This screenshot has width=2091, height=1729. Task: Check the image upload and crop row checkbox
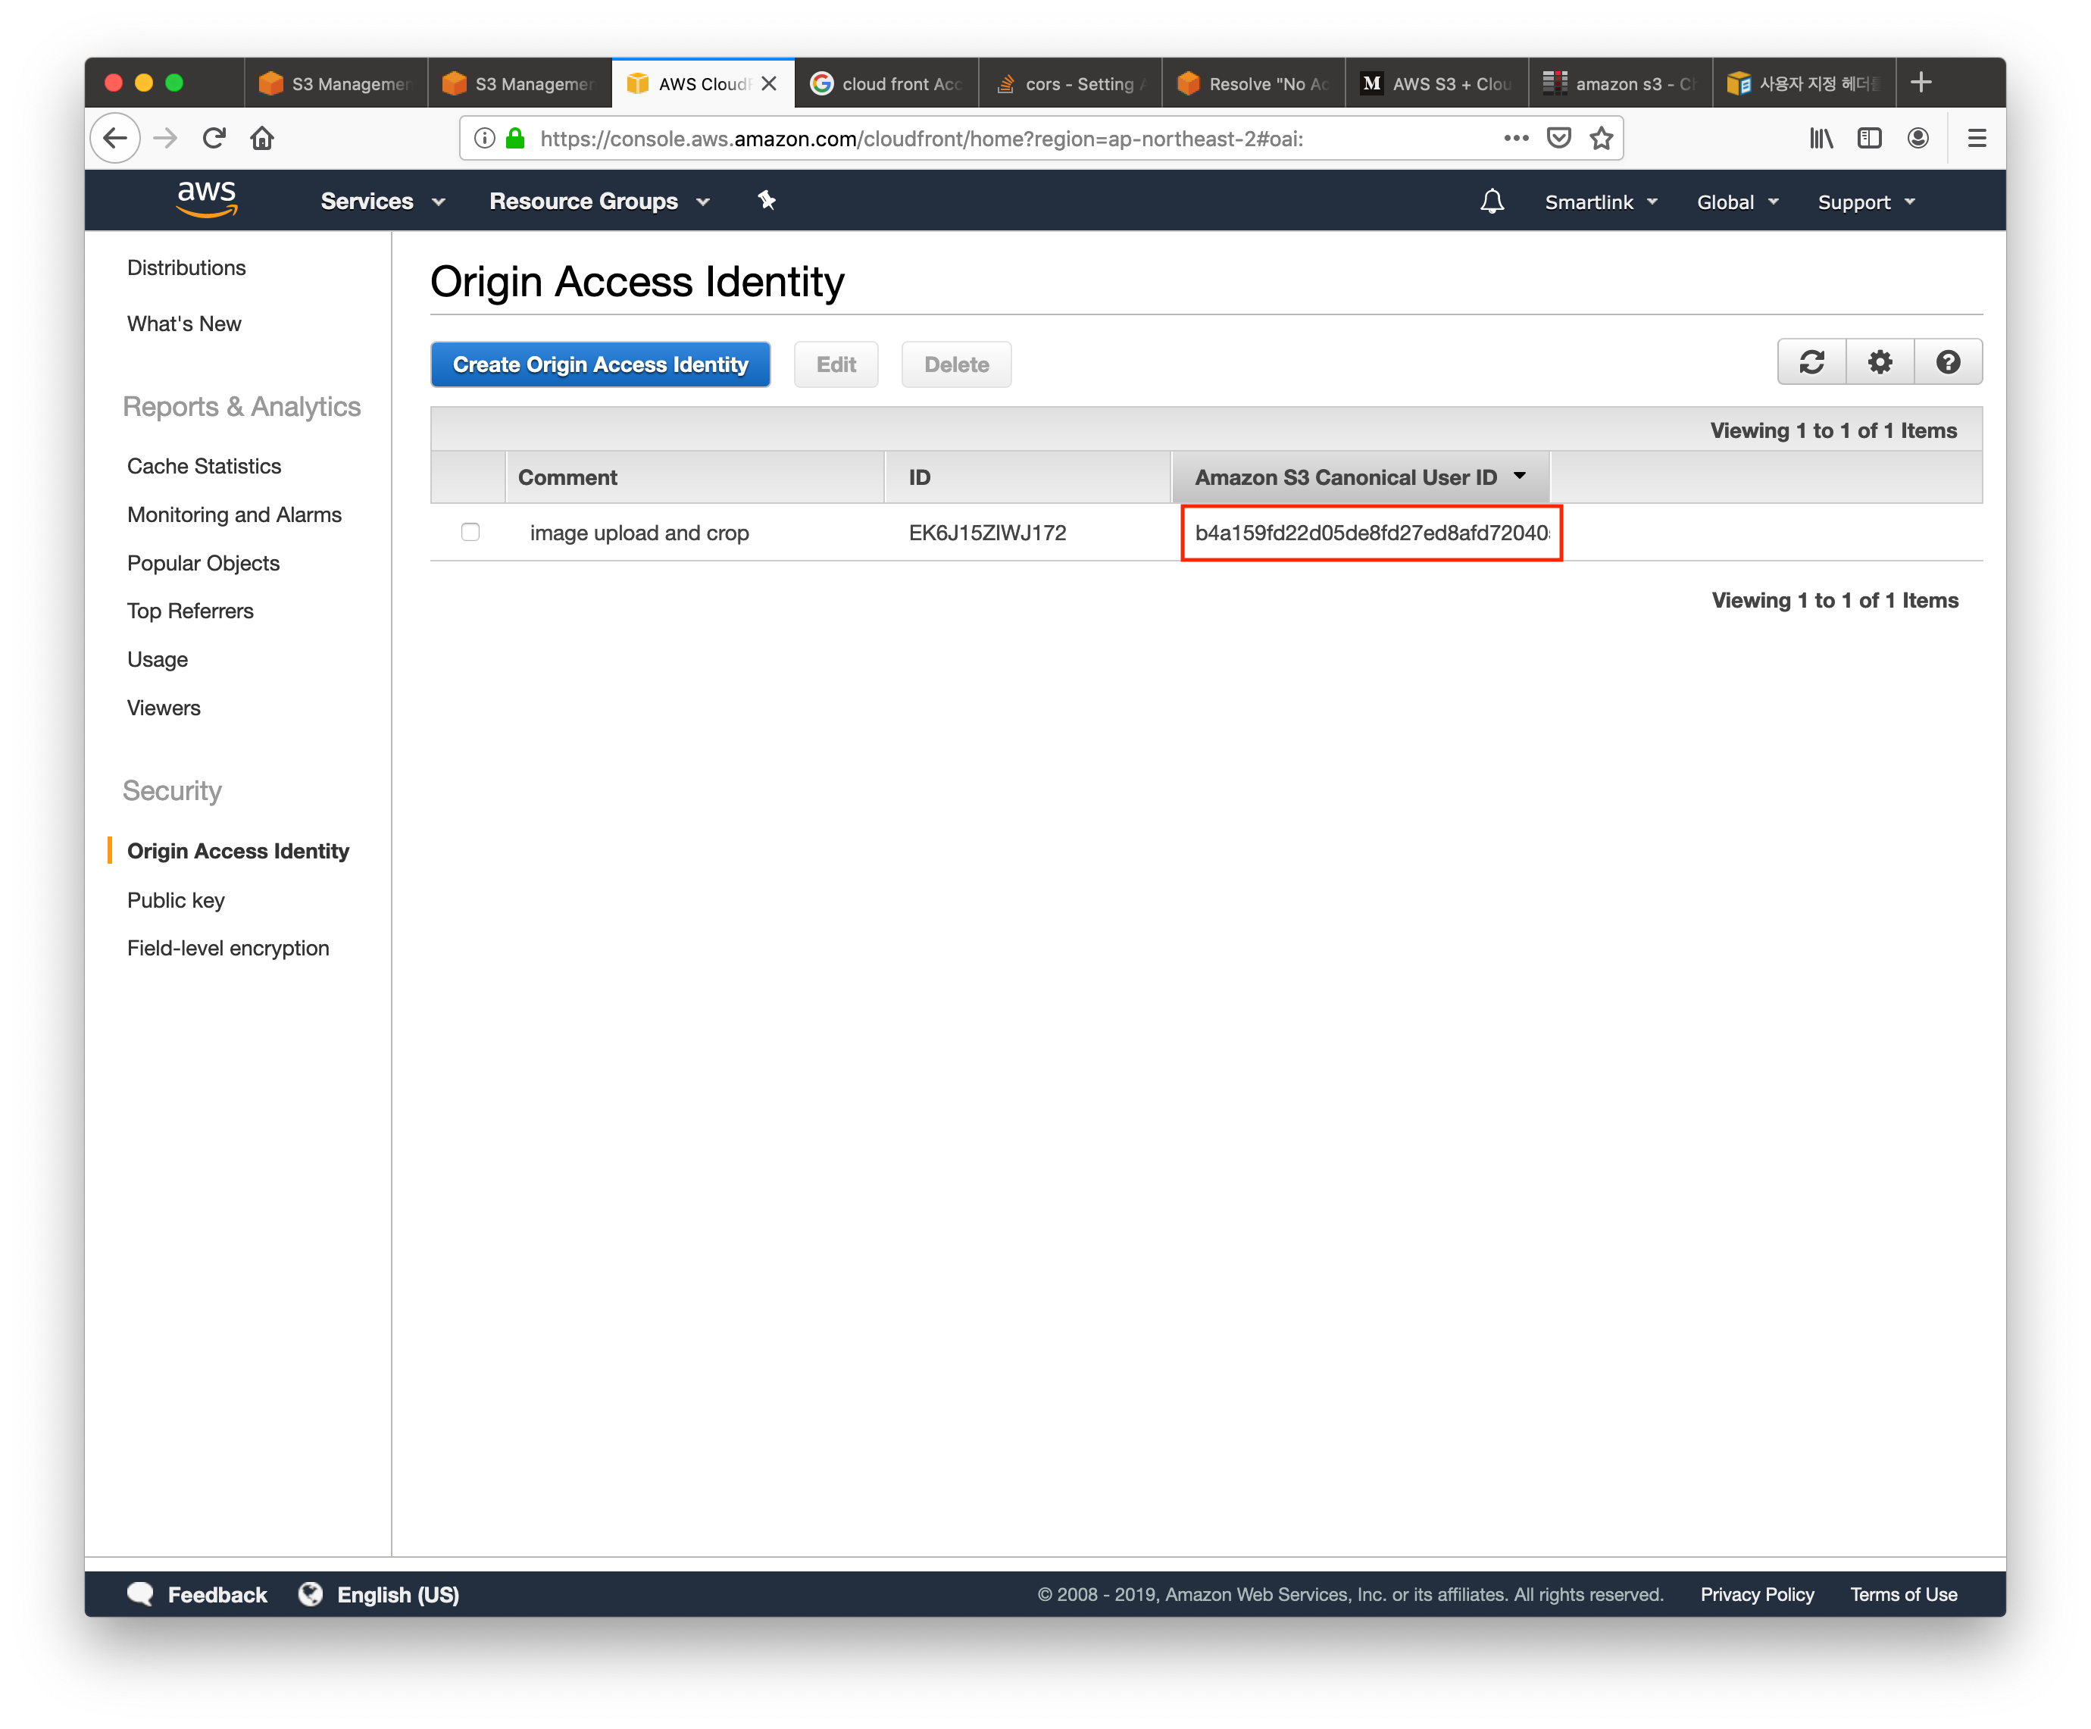[x=470, y=533]
